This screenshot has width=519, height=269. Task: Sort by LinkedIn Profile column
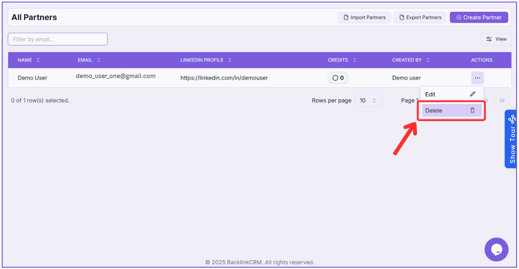tap(206, 60)
